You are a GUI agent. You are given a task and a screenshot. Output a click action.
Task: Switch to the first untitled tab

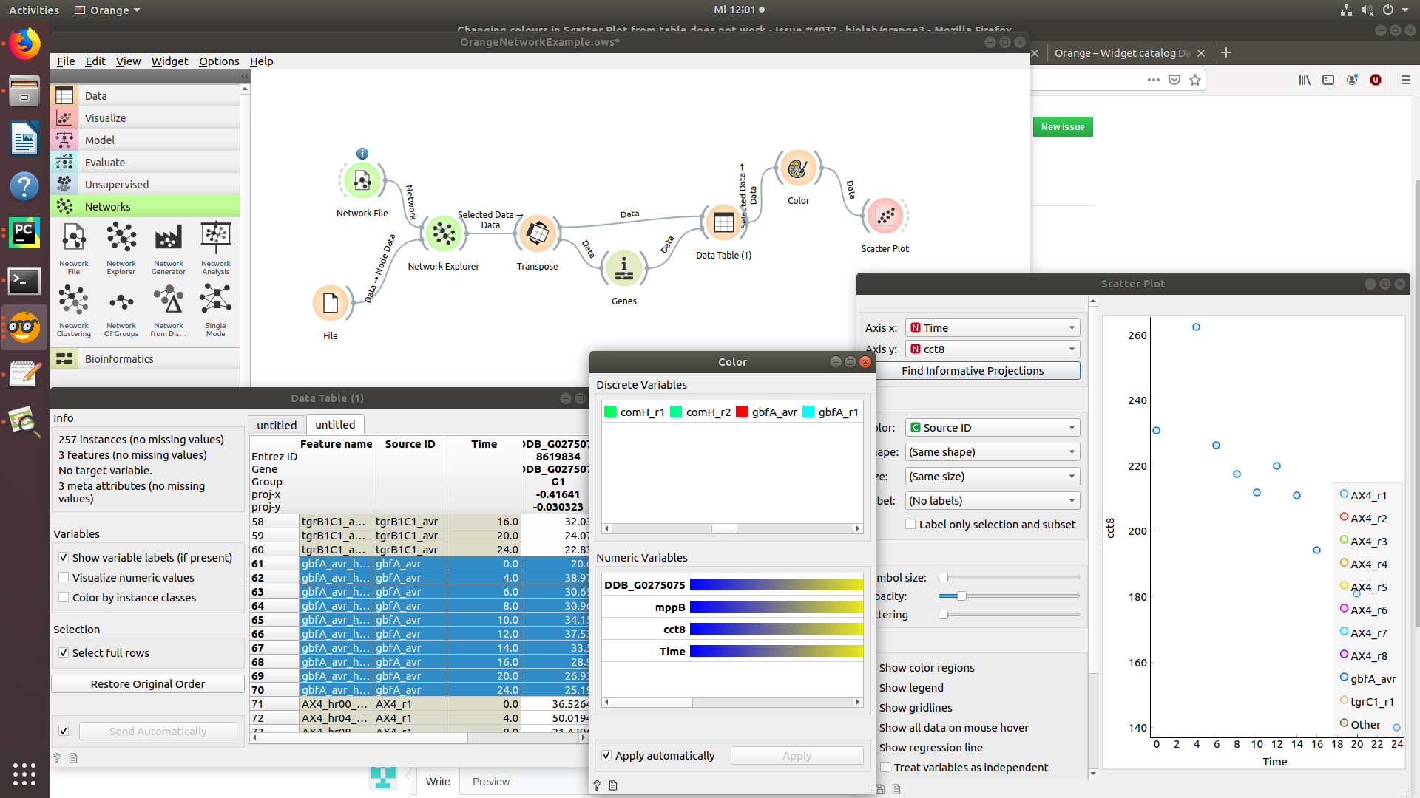point(277,425)
